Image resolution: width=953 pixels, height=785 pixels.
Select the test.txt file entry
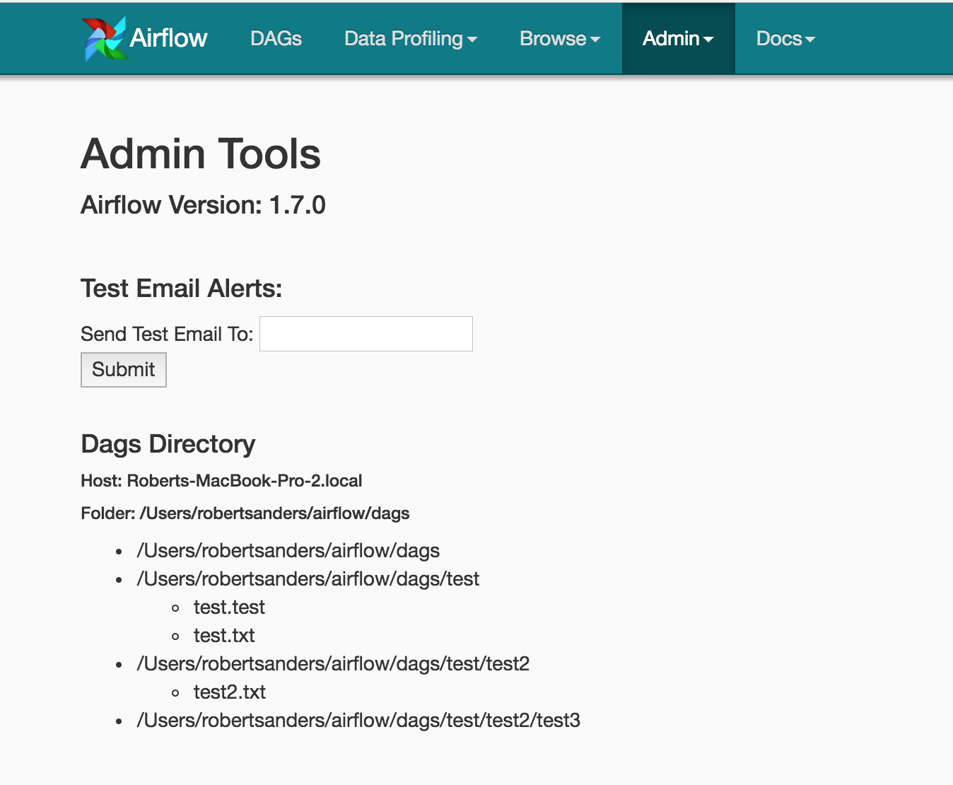tap(224, 635)
